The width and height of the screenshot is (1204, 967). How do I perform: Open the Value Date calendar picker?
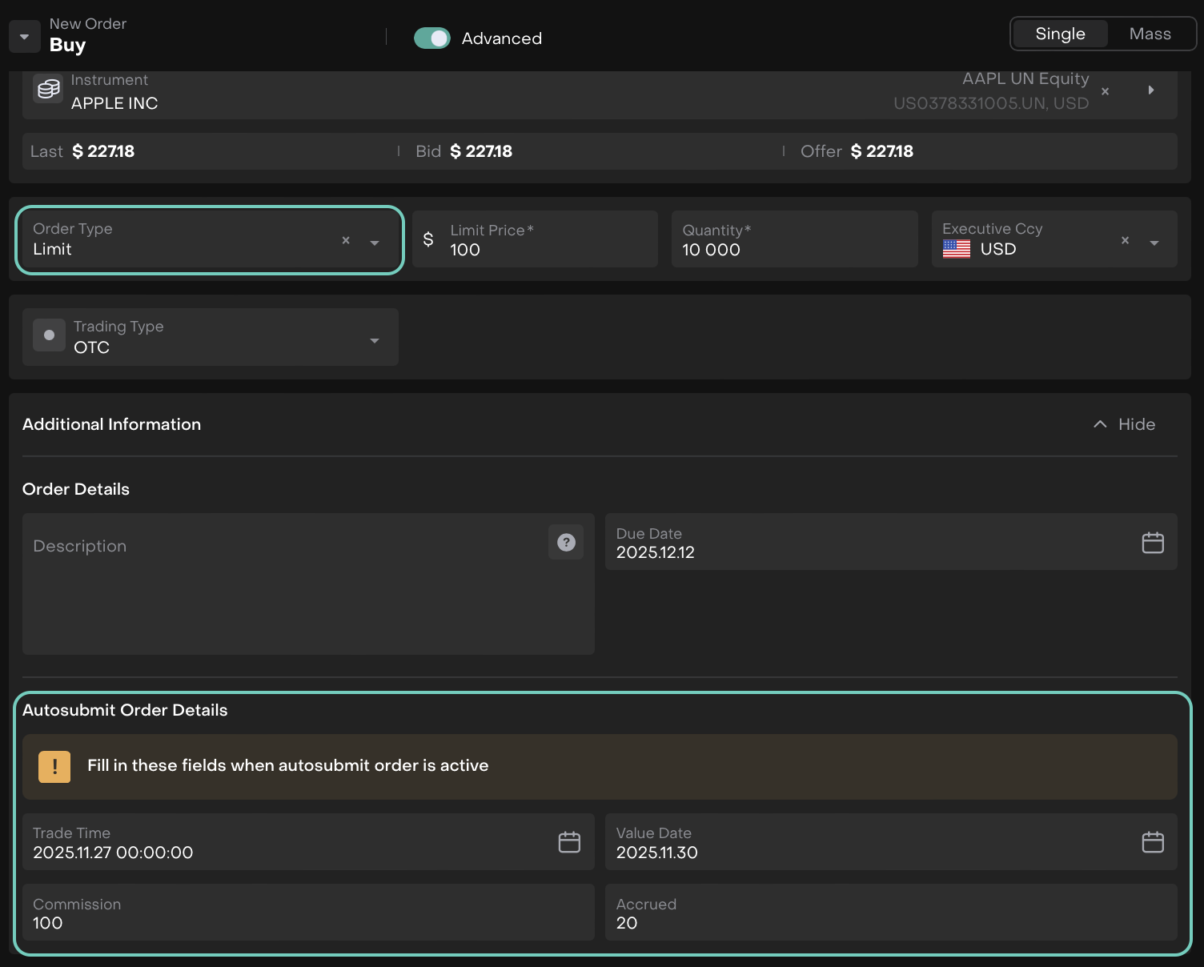tap(1152, 842)
